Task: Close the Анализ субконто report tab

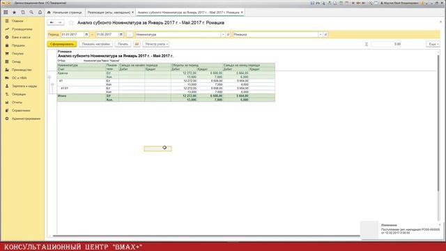Action: coord(242,13)
